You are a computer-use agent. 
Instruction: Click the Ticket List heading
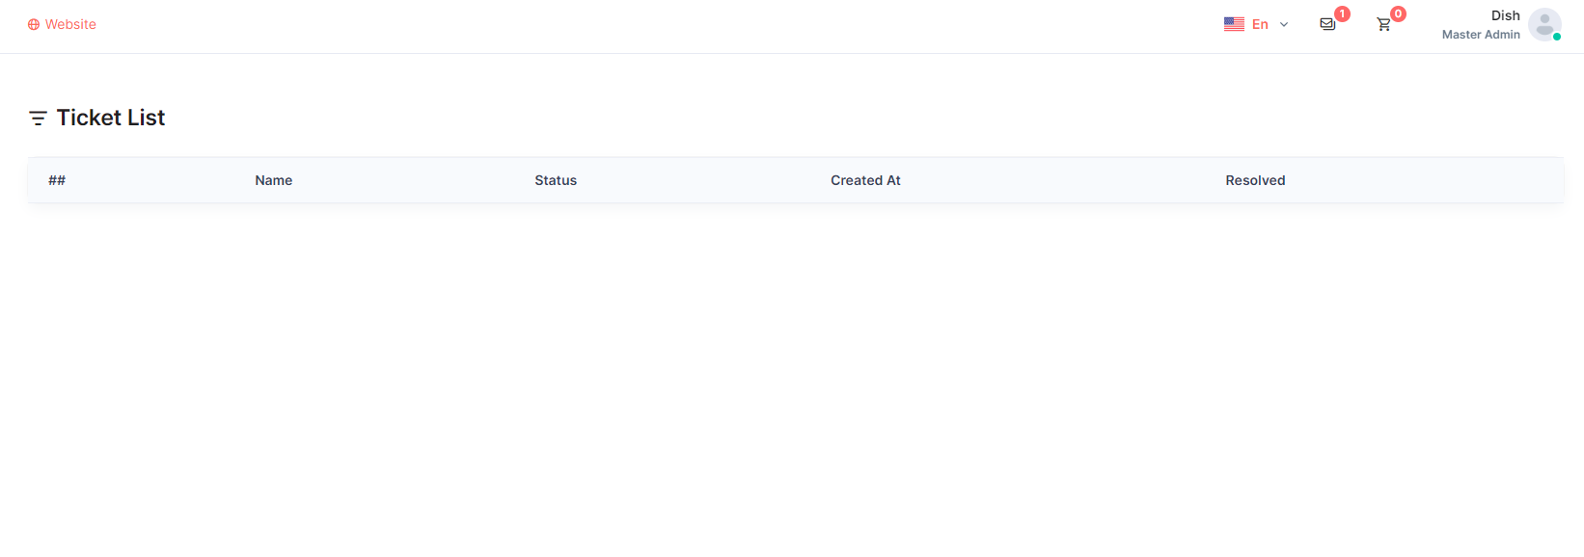click(x=111, y=118)
